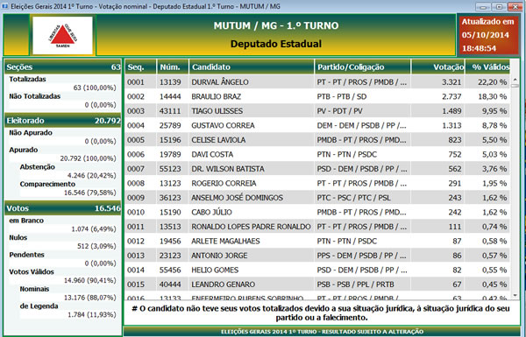Click the Candidato column header
Screen dimensions: 526x337
click(252, 67)
